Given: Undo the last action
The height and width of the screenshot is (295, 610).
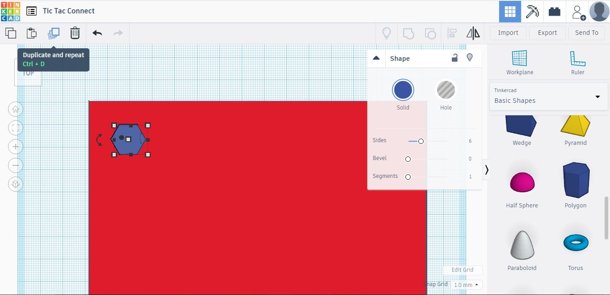Looking at the screenshot, I should point(97,33).
